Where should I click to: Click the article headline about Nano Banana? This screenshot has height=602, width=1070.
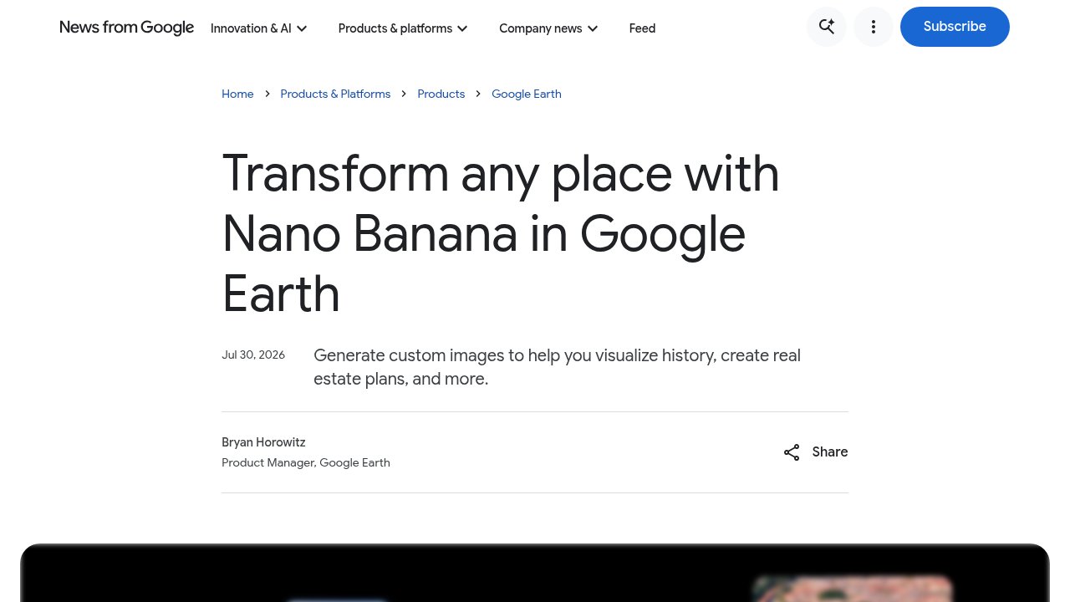coord(502,233)
